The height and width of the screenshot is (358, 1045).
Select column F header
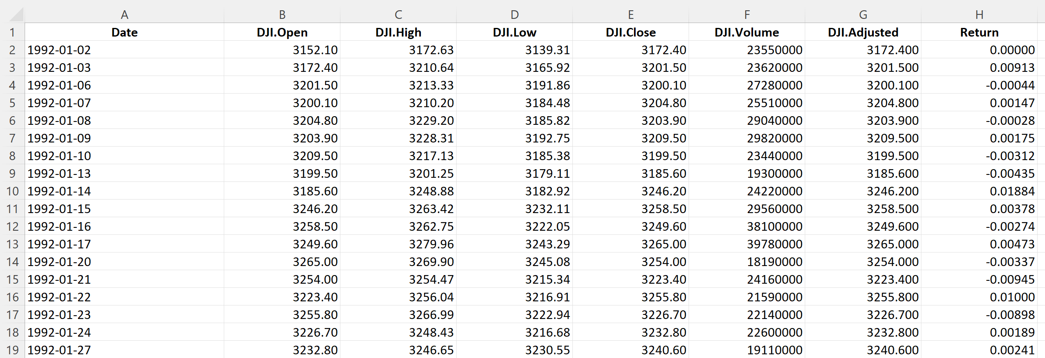pos(747,15)
